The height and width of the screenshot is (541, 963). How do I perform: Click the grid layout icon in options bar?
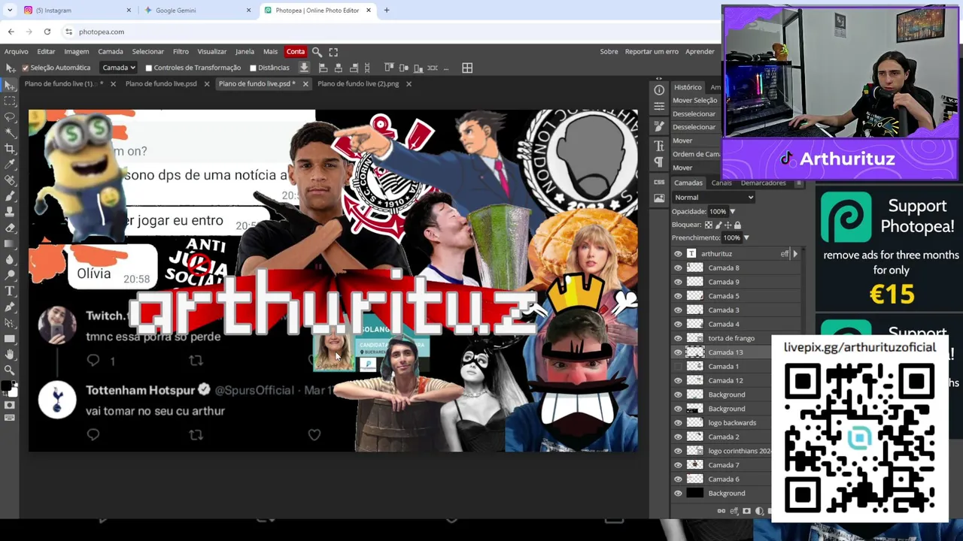pos(467,68)
